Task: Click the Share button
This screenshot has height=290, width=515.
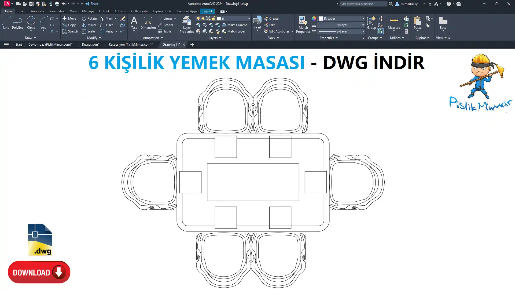Action: [x=92, y=4]
